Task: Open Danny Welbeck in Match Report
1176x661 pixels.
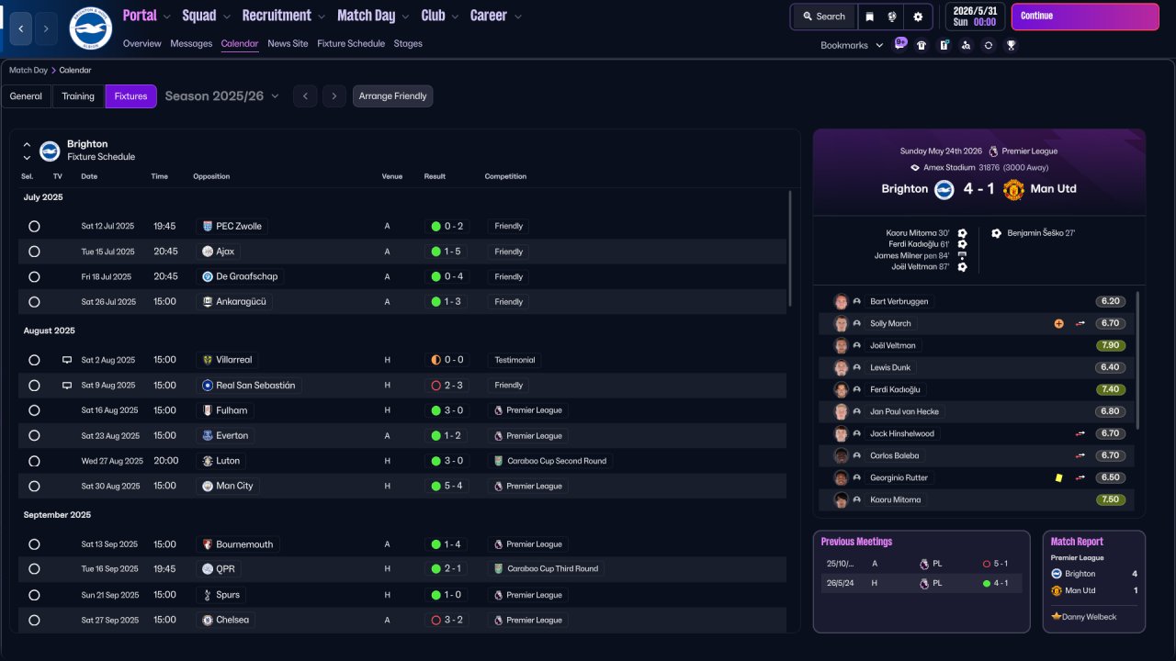Action: pos(1089,617)
